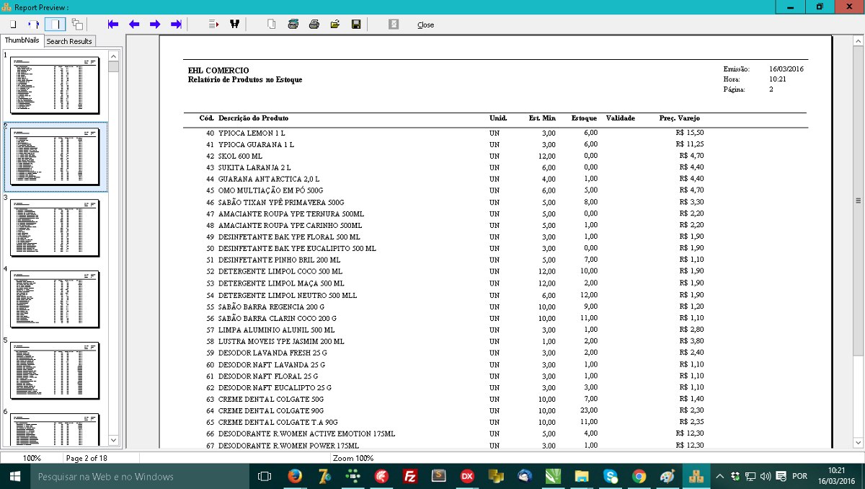Click 'Page 2 of 18' status text

86,458
